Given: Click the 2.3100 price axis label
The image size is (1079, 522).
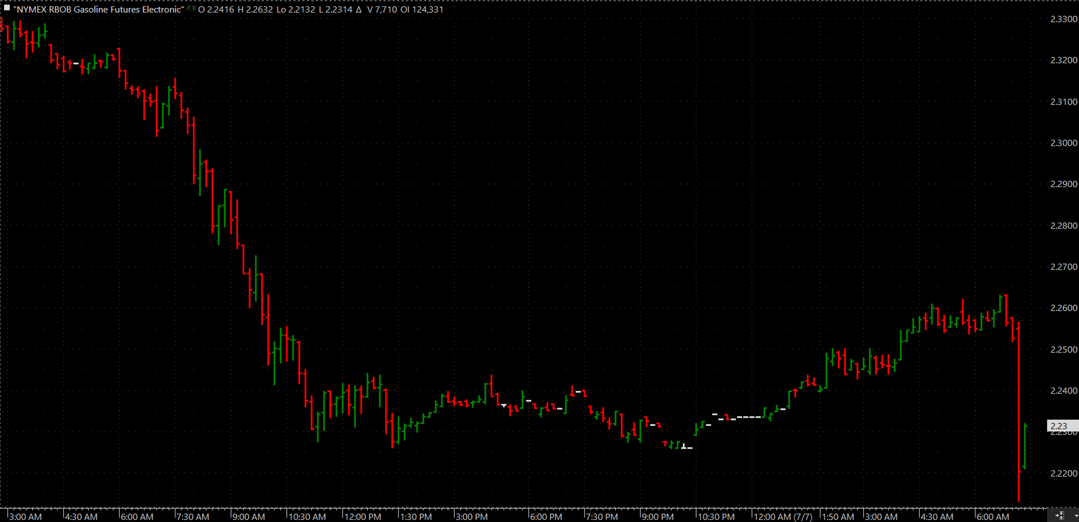Looking at the screenshot, I should (1064, 102).
